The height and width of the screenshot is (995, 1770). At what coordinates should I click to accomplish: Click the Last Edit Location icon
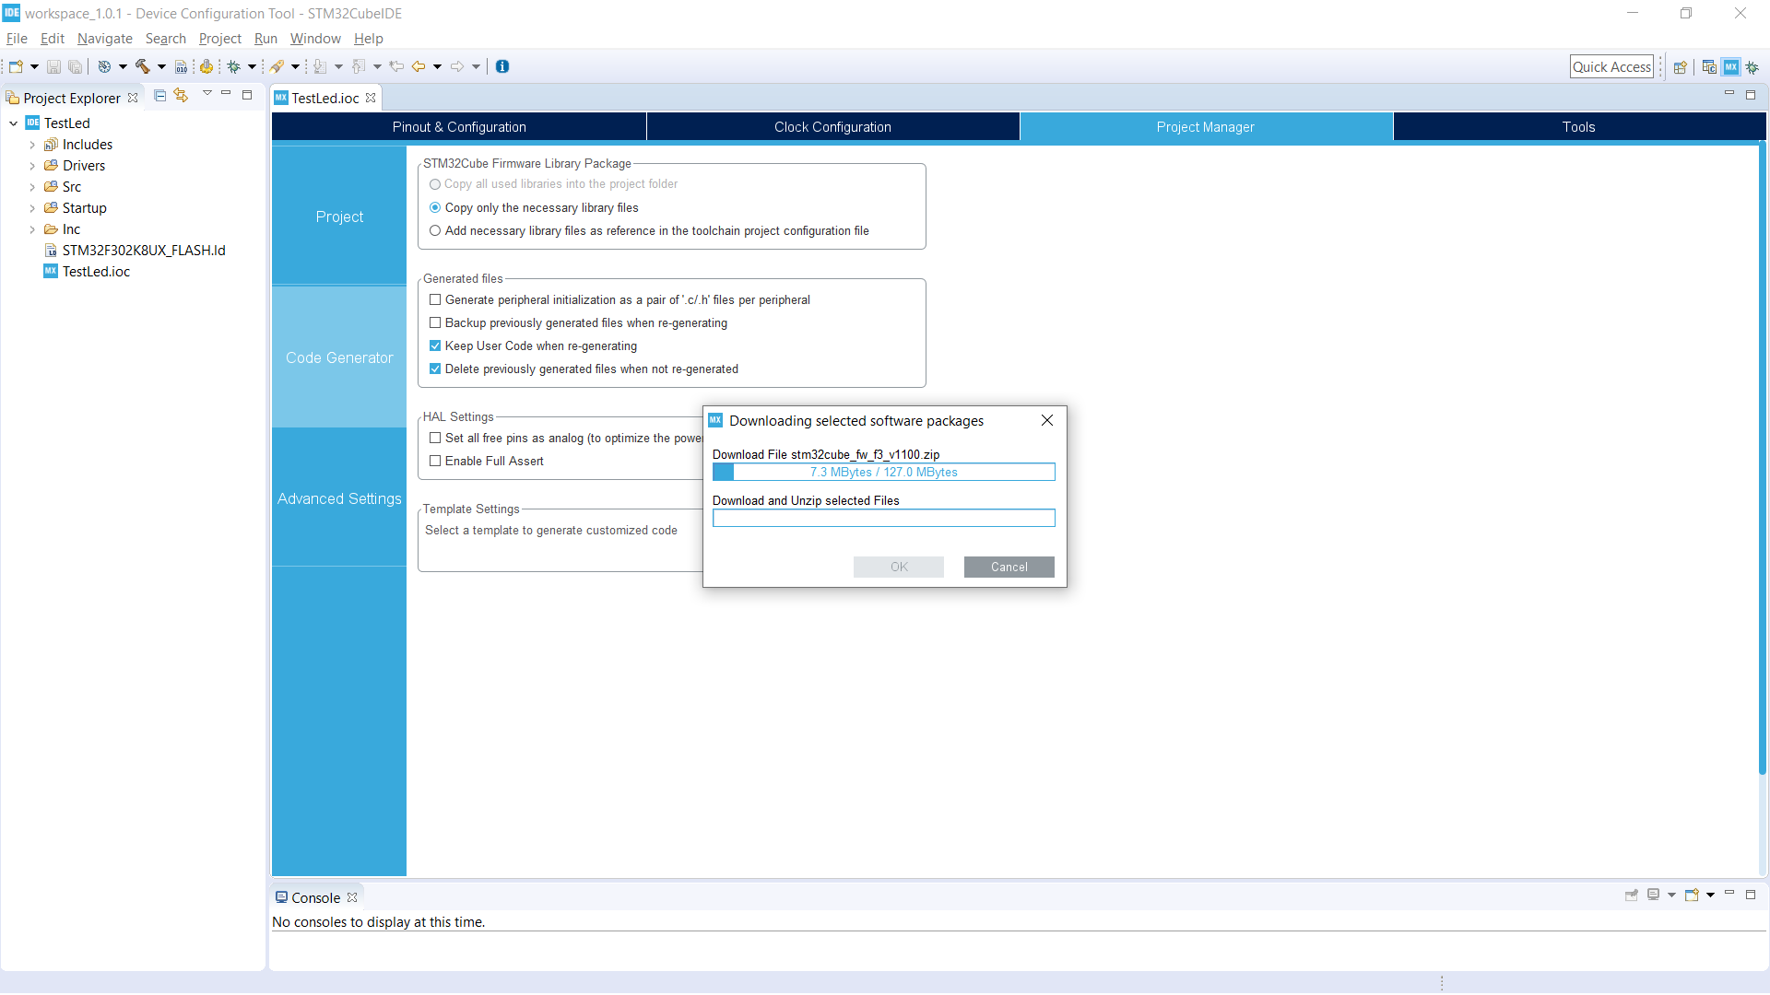tap(396, 66)
